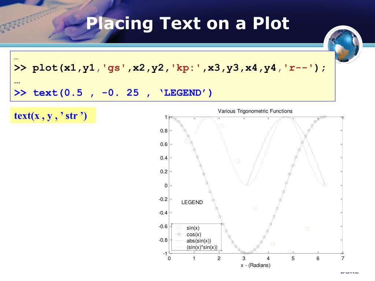The image size is (375, 281).
Task: Click the globe logo image
Action: (343, 45)
